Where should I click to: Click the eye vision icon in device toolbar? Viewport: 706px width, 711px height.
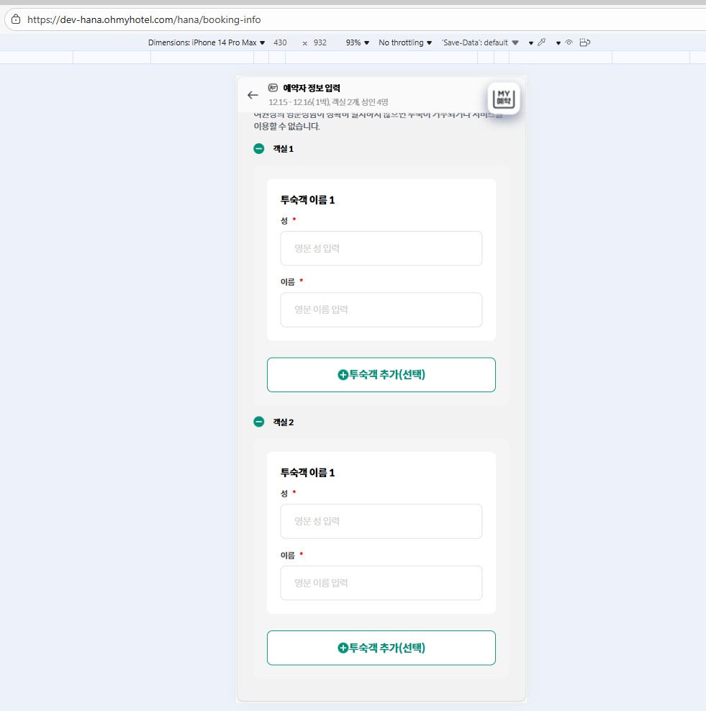pyautogui.click(x=569, y=42)
